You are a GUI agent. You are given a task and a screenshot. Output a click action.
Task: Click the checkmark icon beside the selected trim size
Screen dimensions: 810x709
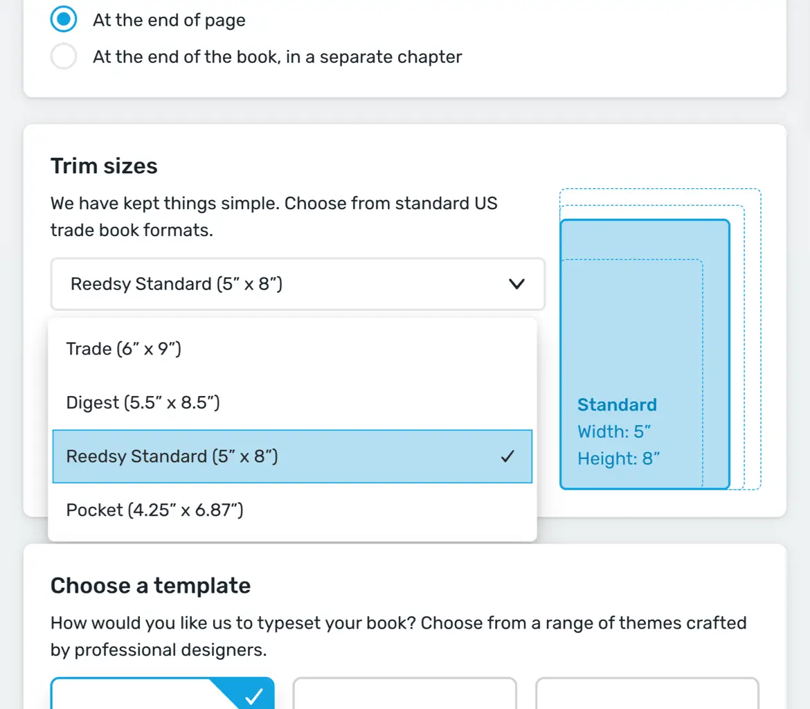(507, 456)
